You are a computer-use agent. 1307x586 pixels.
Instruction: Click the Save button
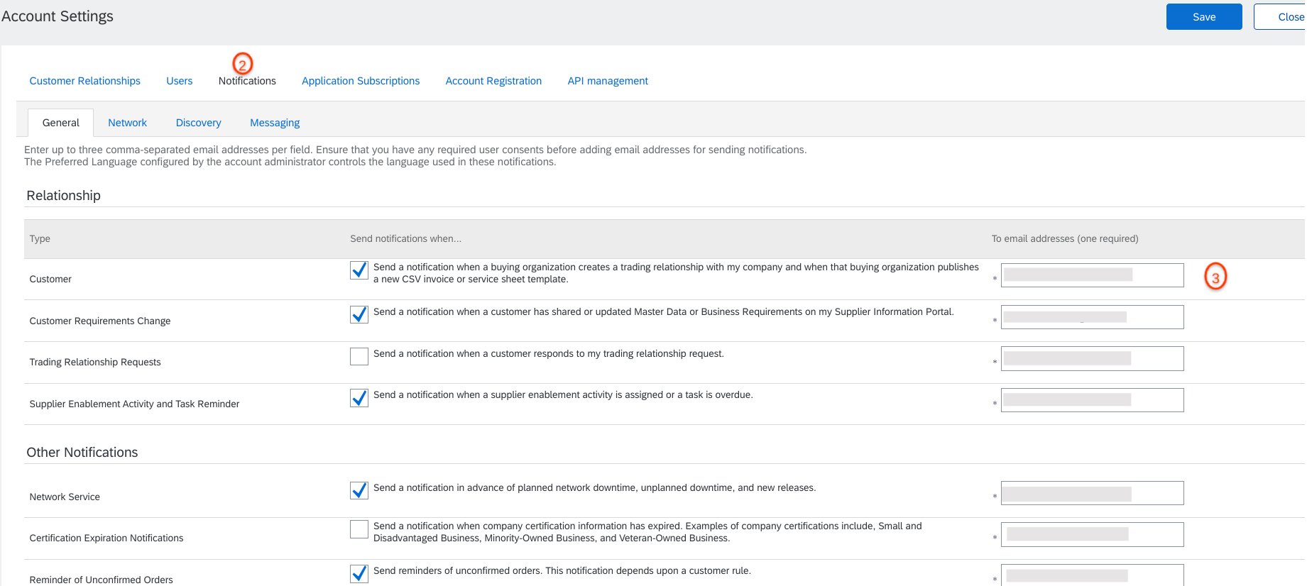pos(1203,17)
